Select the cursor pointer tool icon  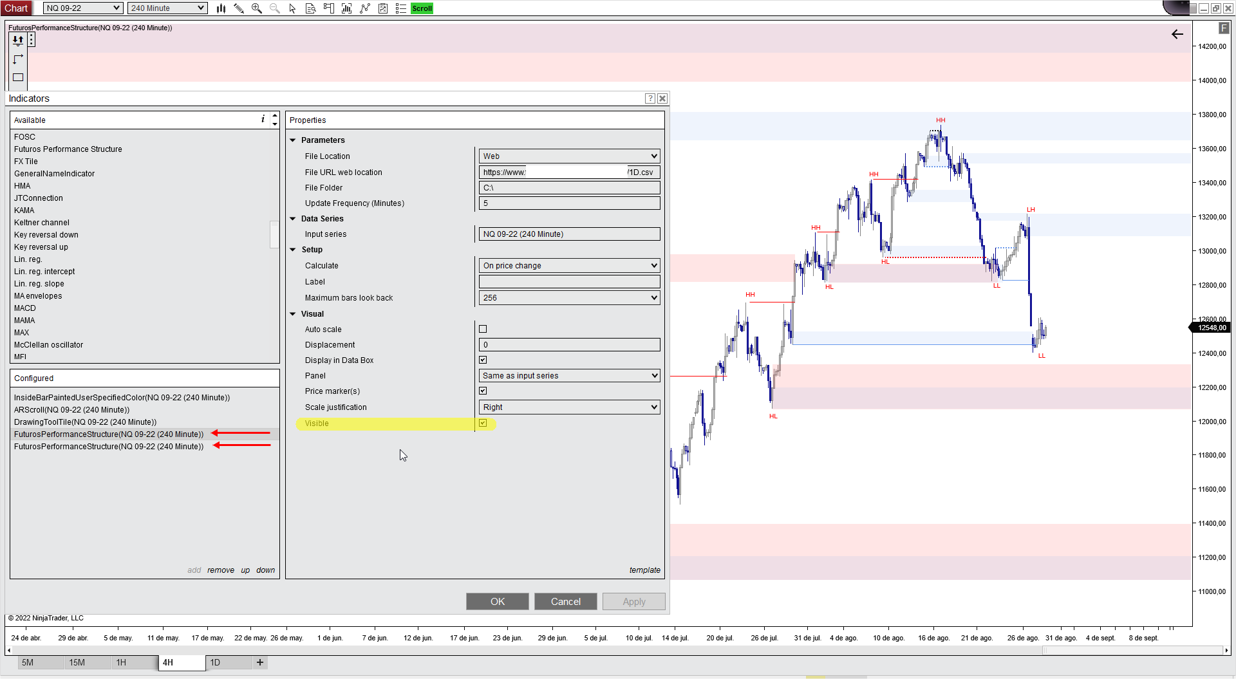click(293, 8)
